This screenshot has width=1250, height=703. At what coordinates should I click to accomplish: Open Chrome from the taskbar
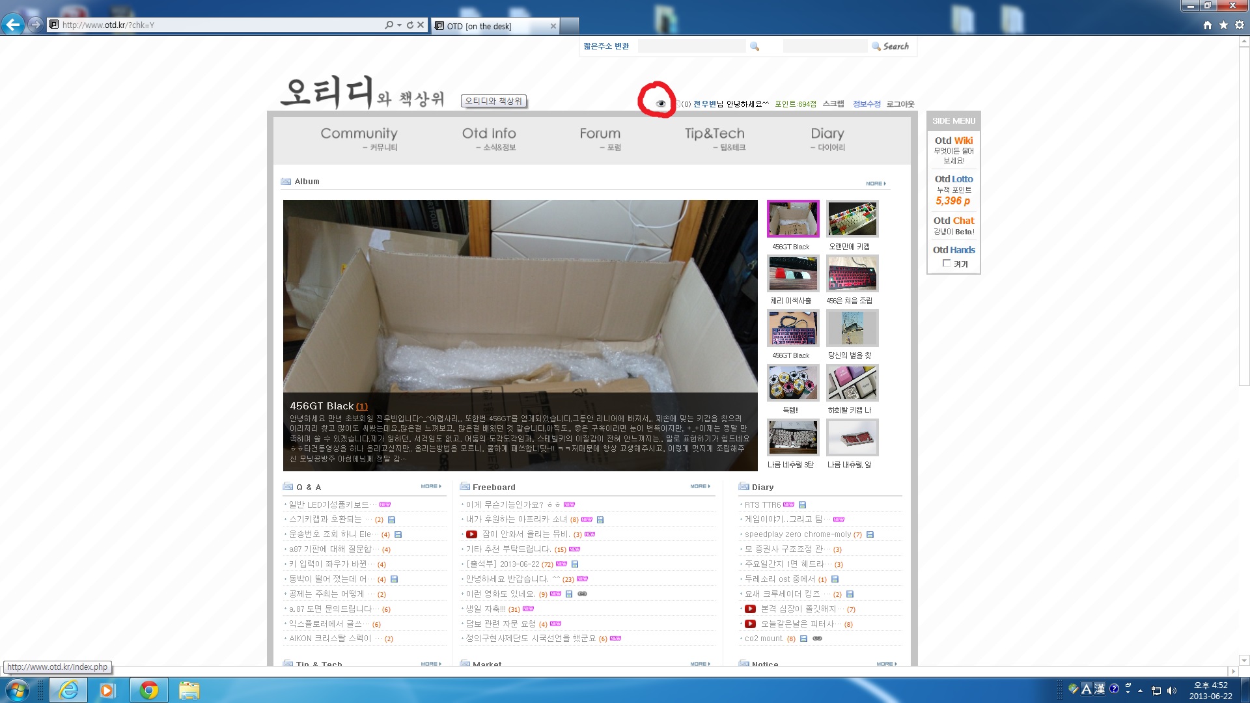click(x=149, y=690)
